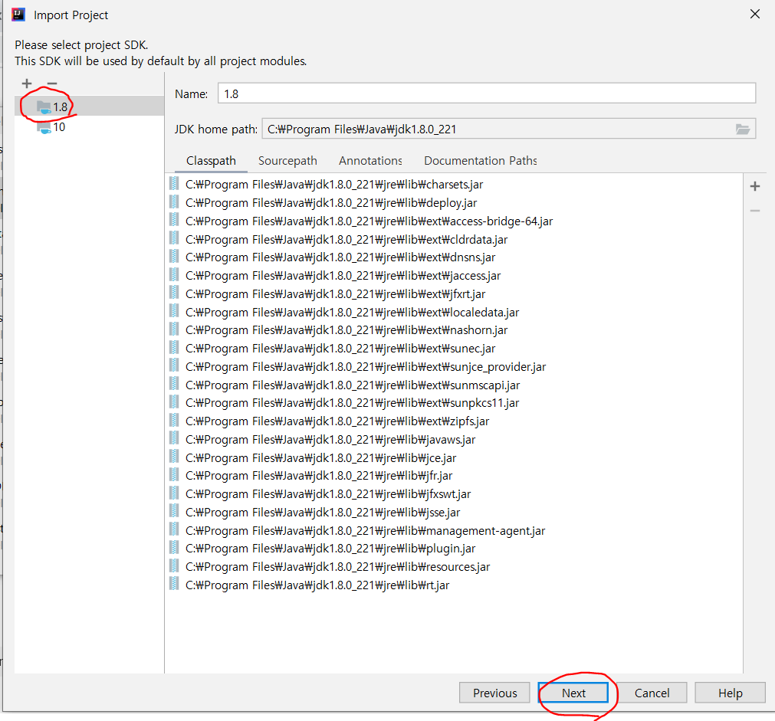775x721 pixels.
Task: Switch to the Classpath tab
Action: (211, 161)
